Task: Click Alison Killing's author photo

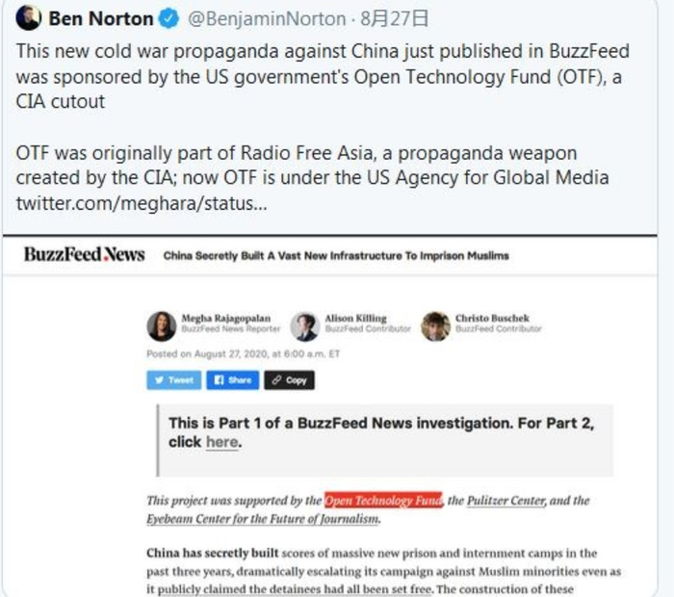Action: 305,326
